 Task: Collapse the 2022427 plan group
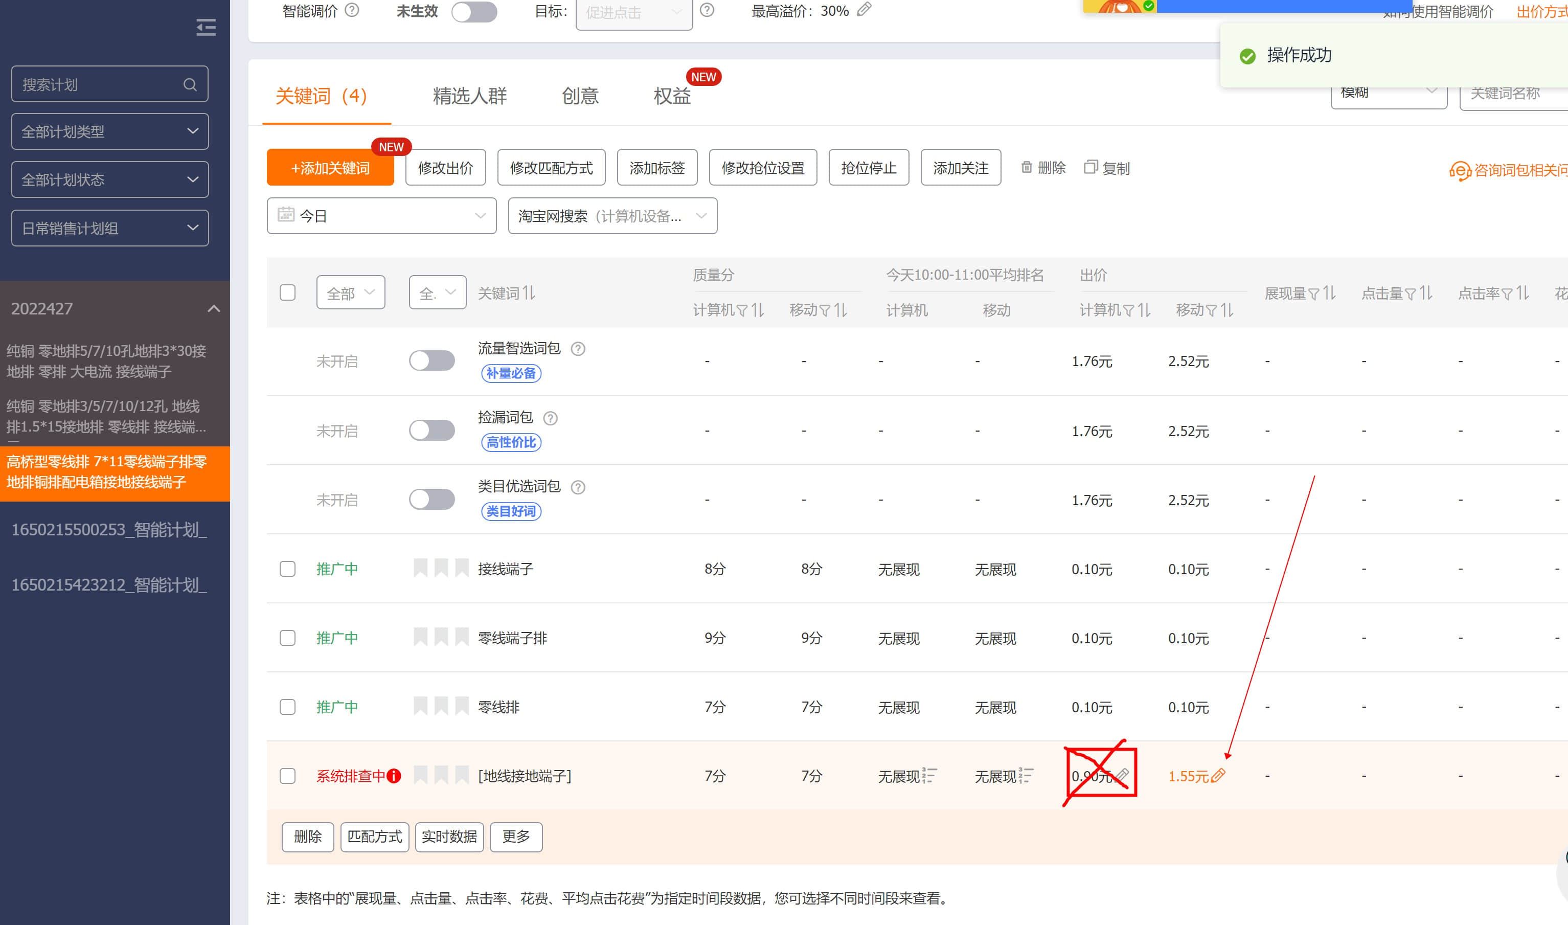pyautogui.click(x=214, y=308)
